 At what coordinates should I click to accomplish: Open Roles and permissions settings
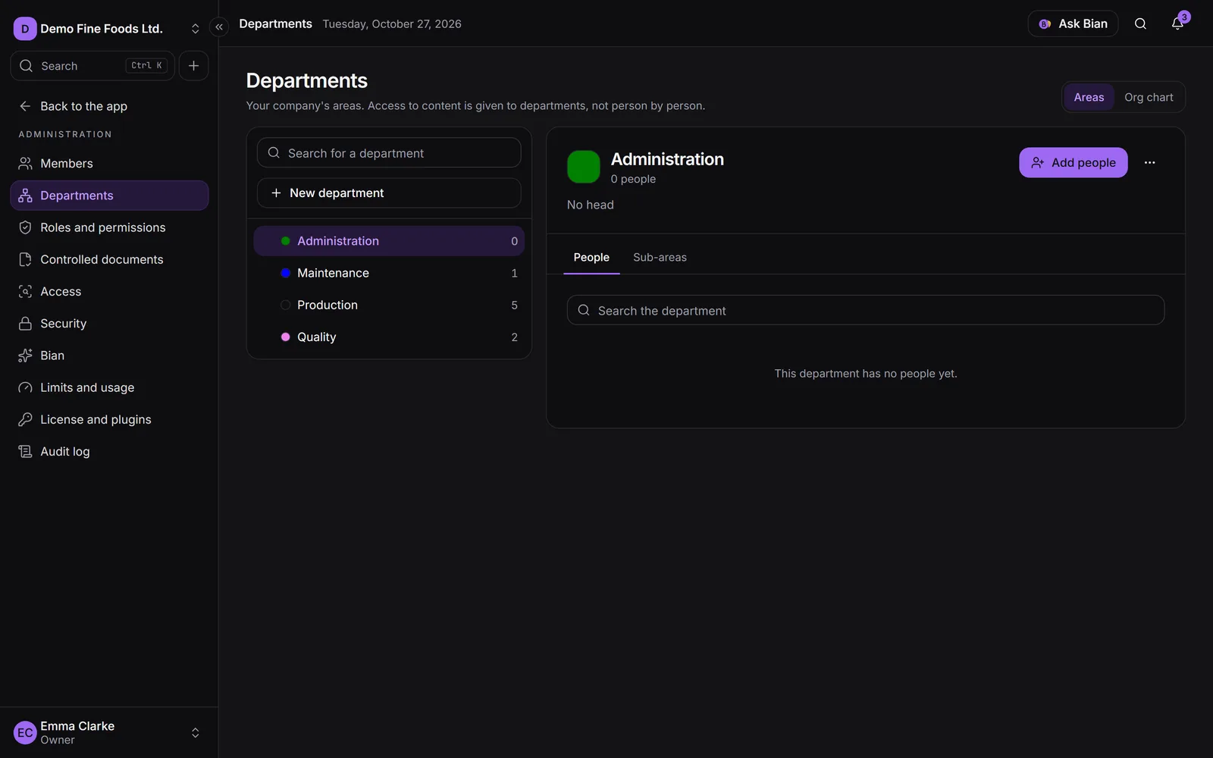[x=109, y=227]
